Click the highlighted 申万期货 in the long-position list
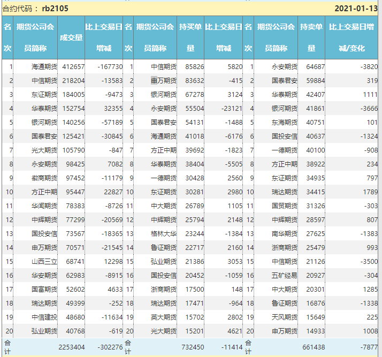The height and width of the screenshot is (357, 382). point(164,80)
